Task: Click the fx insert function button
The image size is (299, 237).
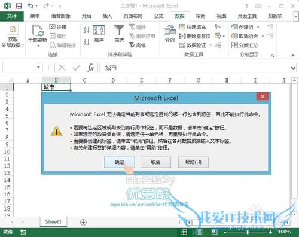Action: (90, 68)
